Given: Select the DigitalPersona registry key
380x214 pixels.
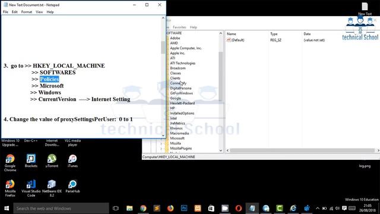Looking at the screenshot, I should 180,88.
